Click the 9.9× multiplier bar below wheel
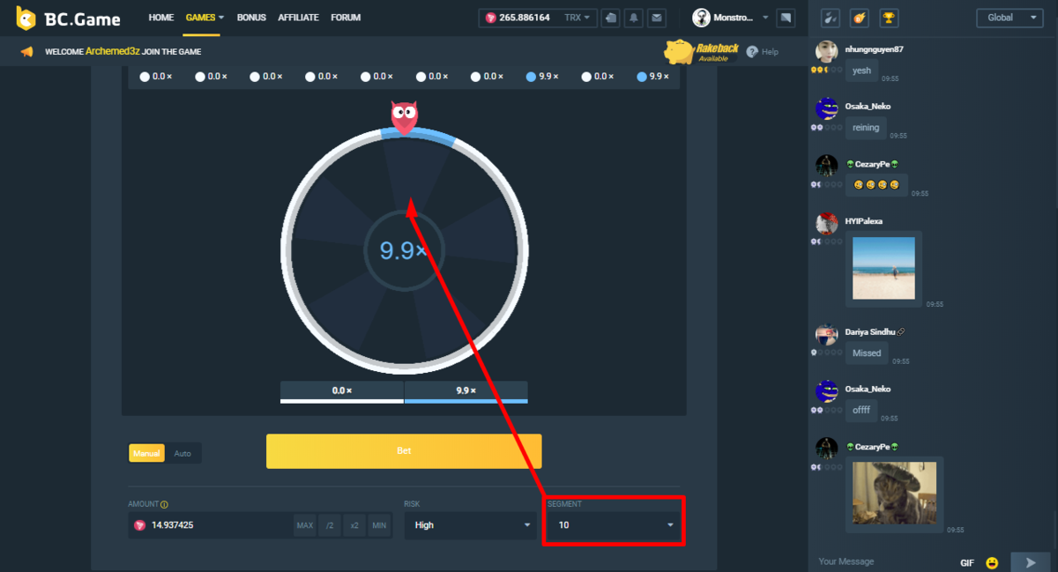 pyautogui.click(x=466, y=390)
